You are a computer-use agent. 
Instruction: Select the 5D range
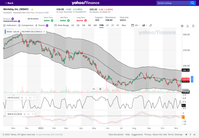(x=78, y=25)
